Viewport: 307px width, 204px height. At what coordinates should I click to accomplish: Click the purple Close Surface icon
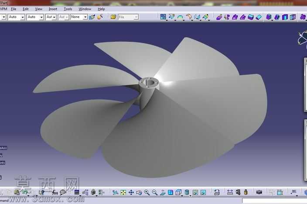(243, 17)
